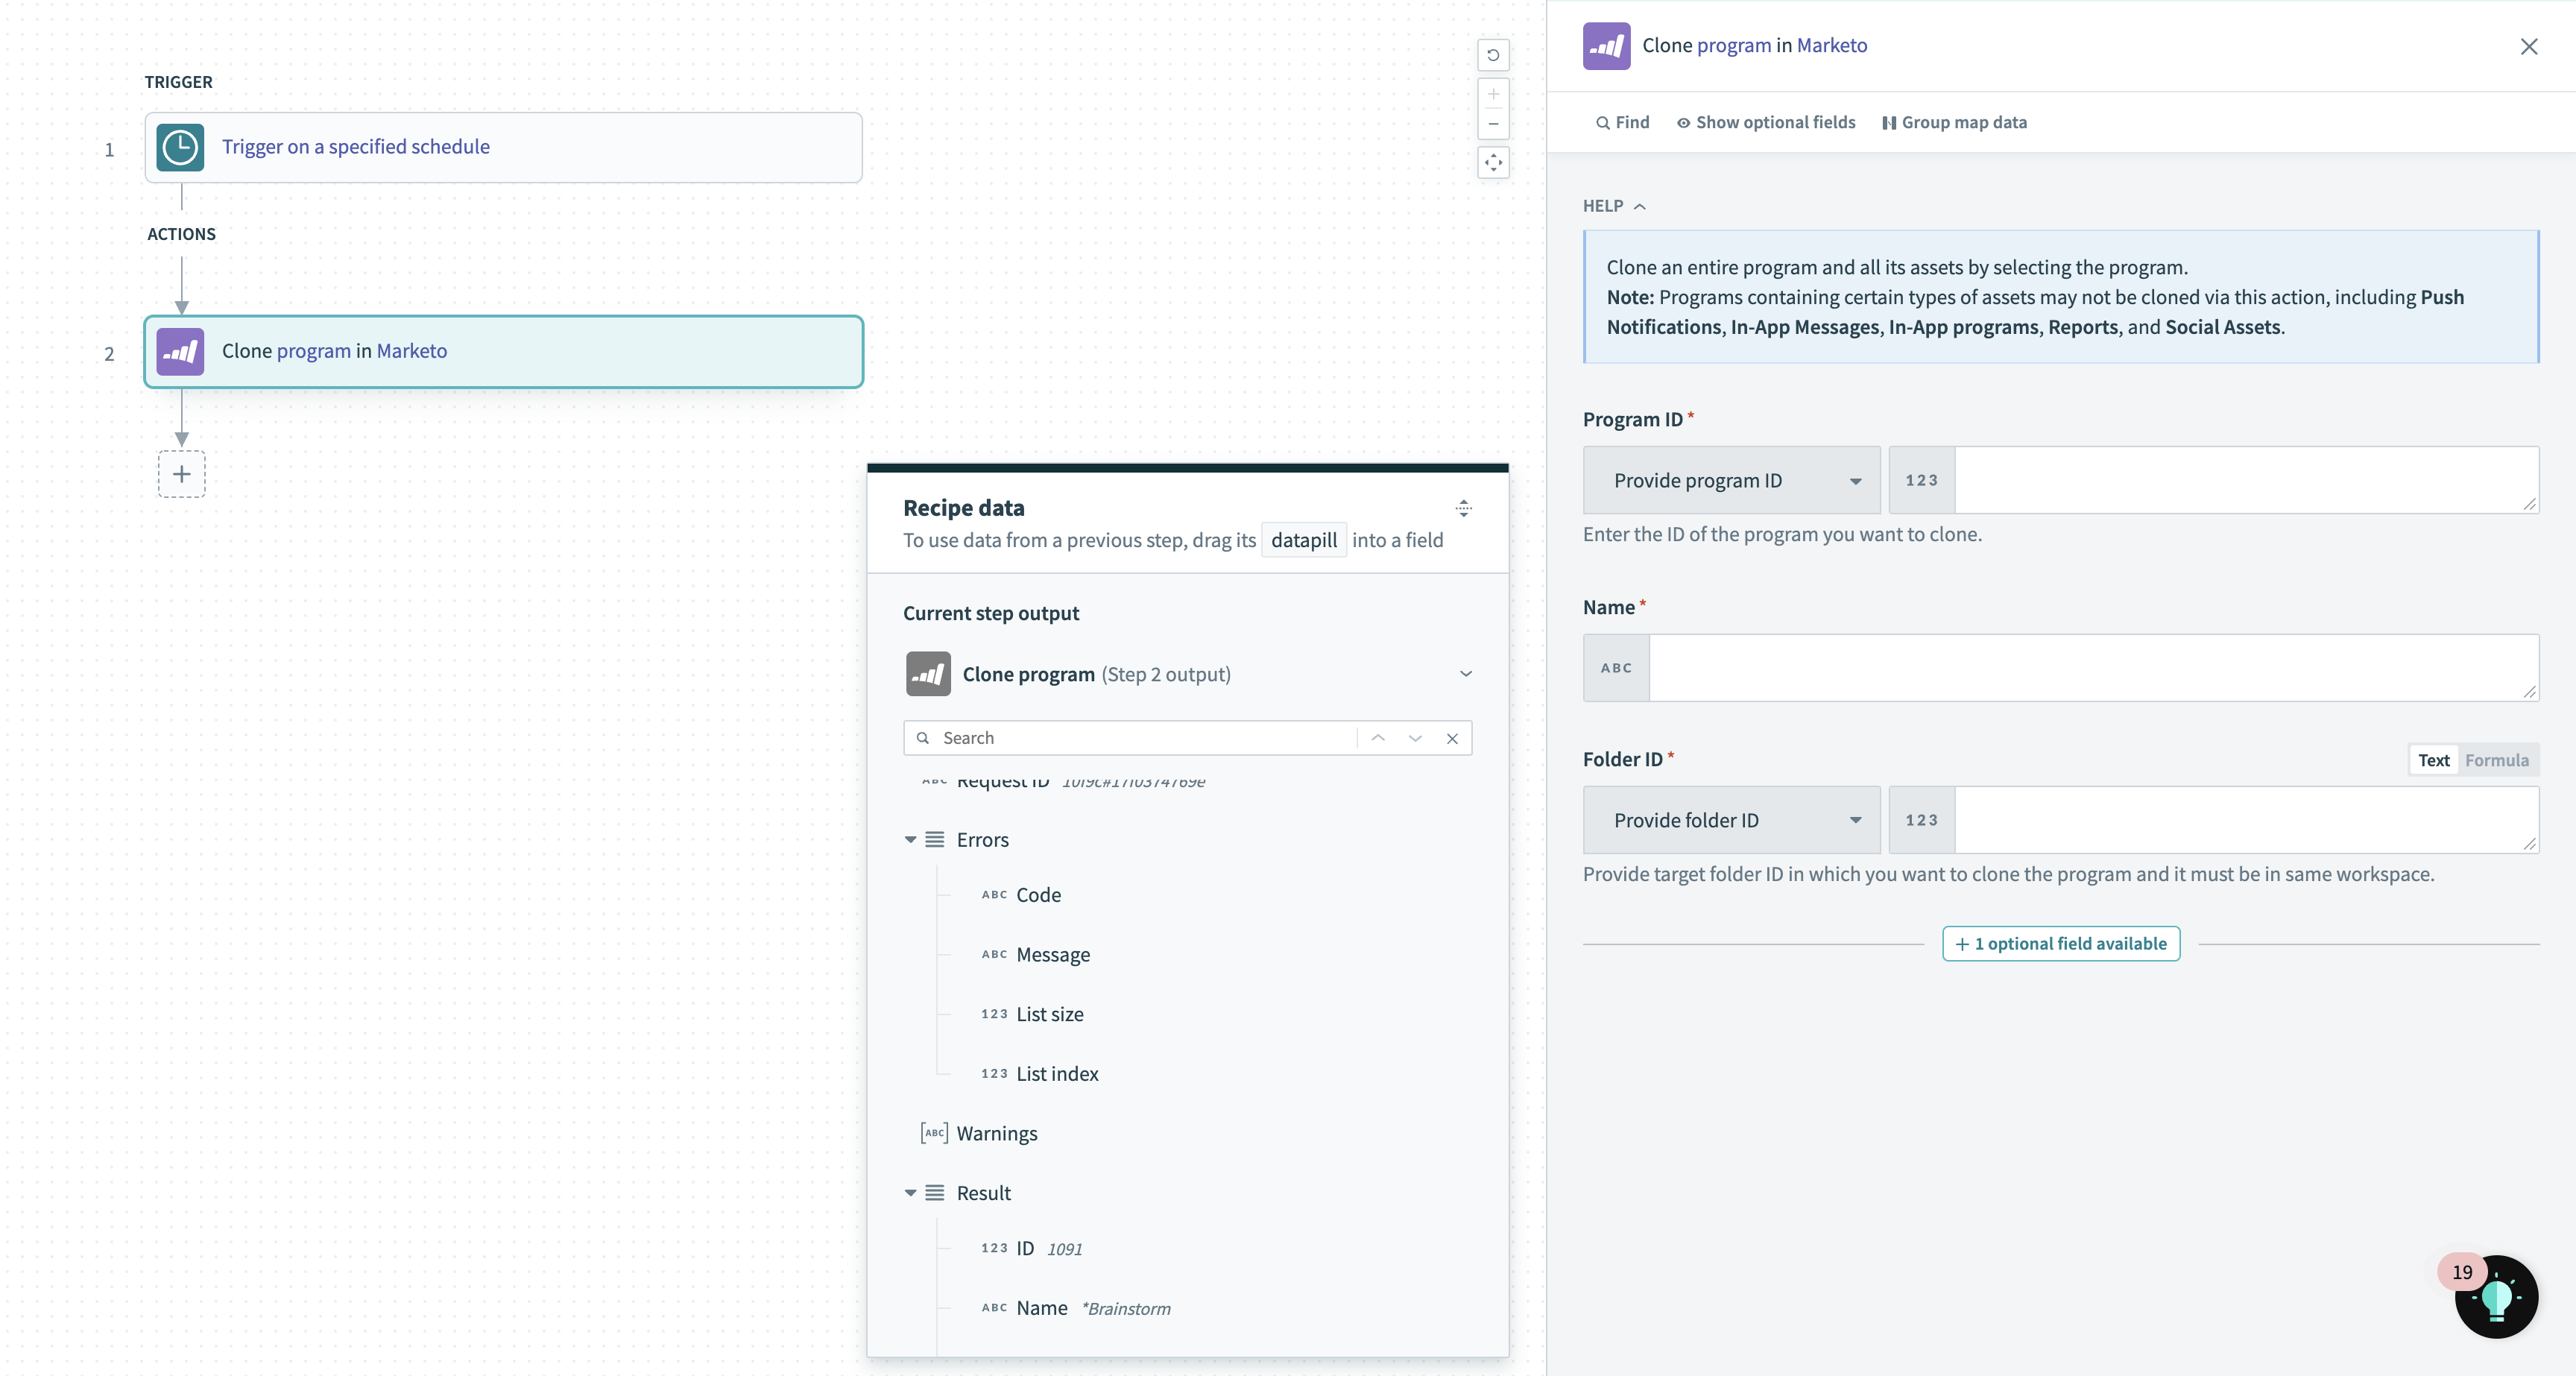Click Find in the step toolbar
Screen dimensions: 2576x1376
1622,122
